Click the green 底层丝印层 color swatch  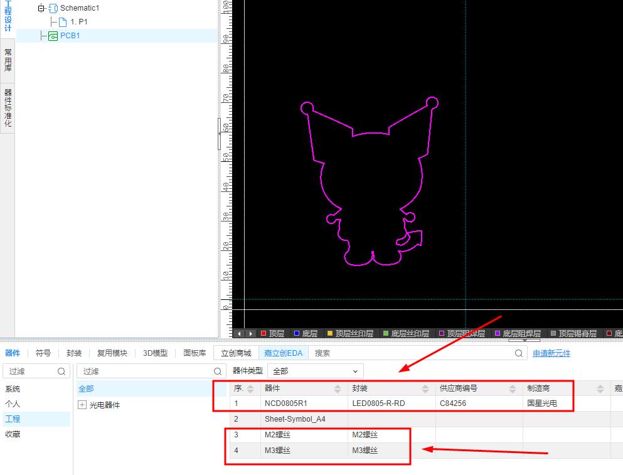[x=386, y=333]
